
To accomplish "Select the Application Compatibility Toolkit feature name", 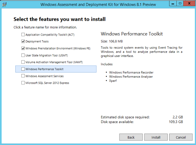I will 50,35.
